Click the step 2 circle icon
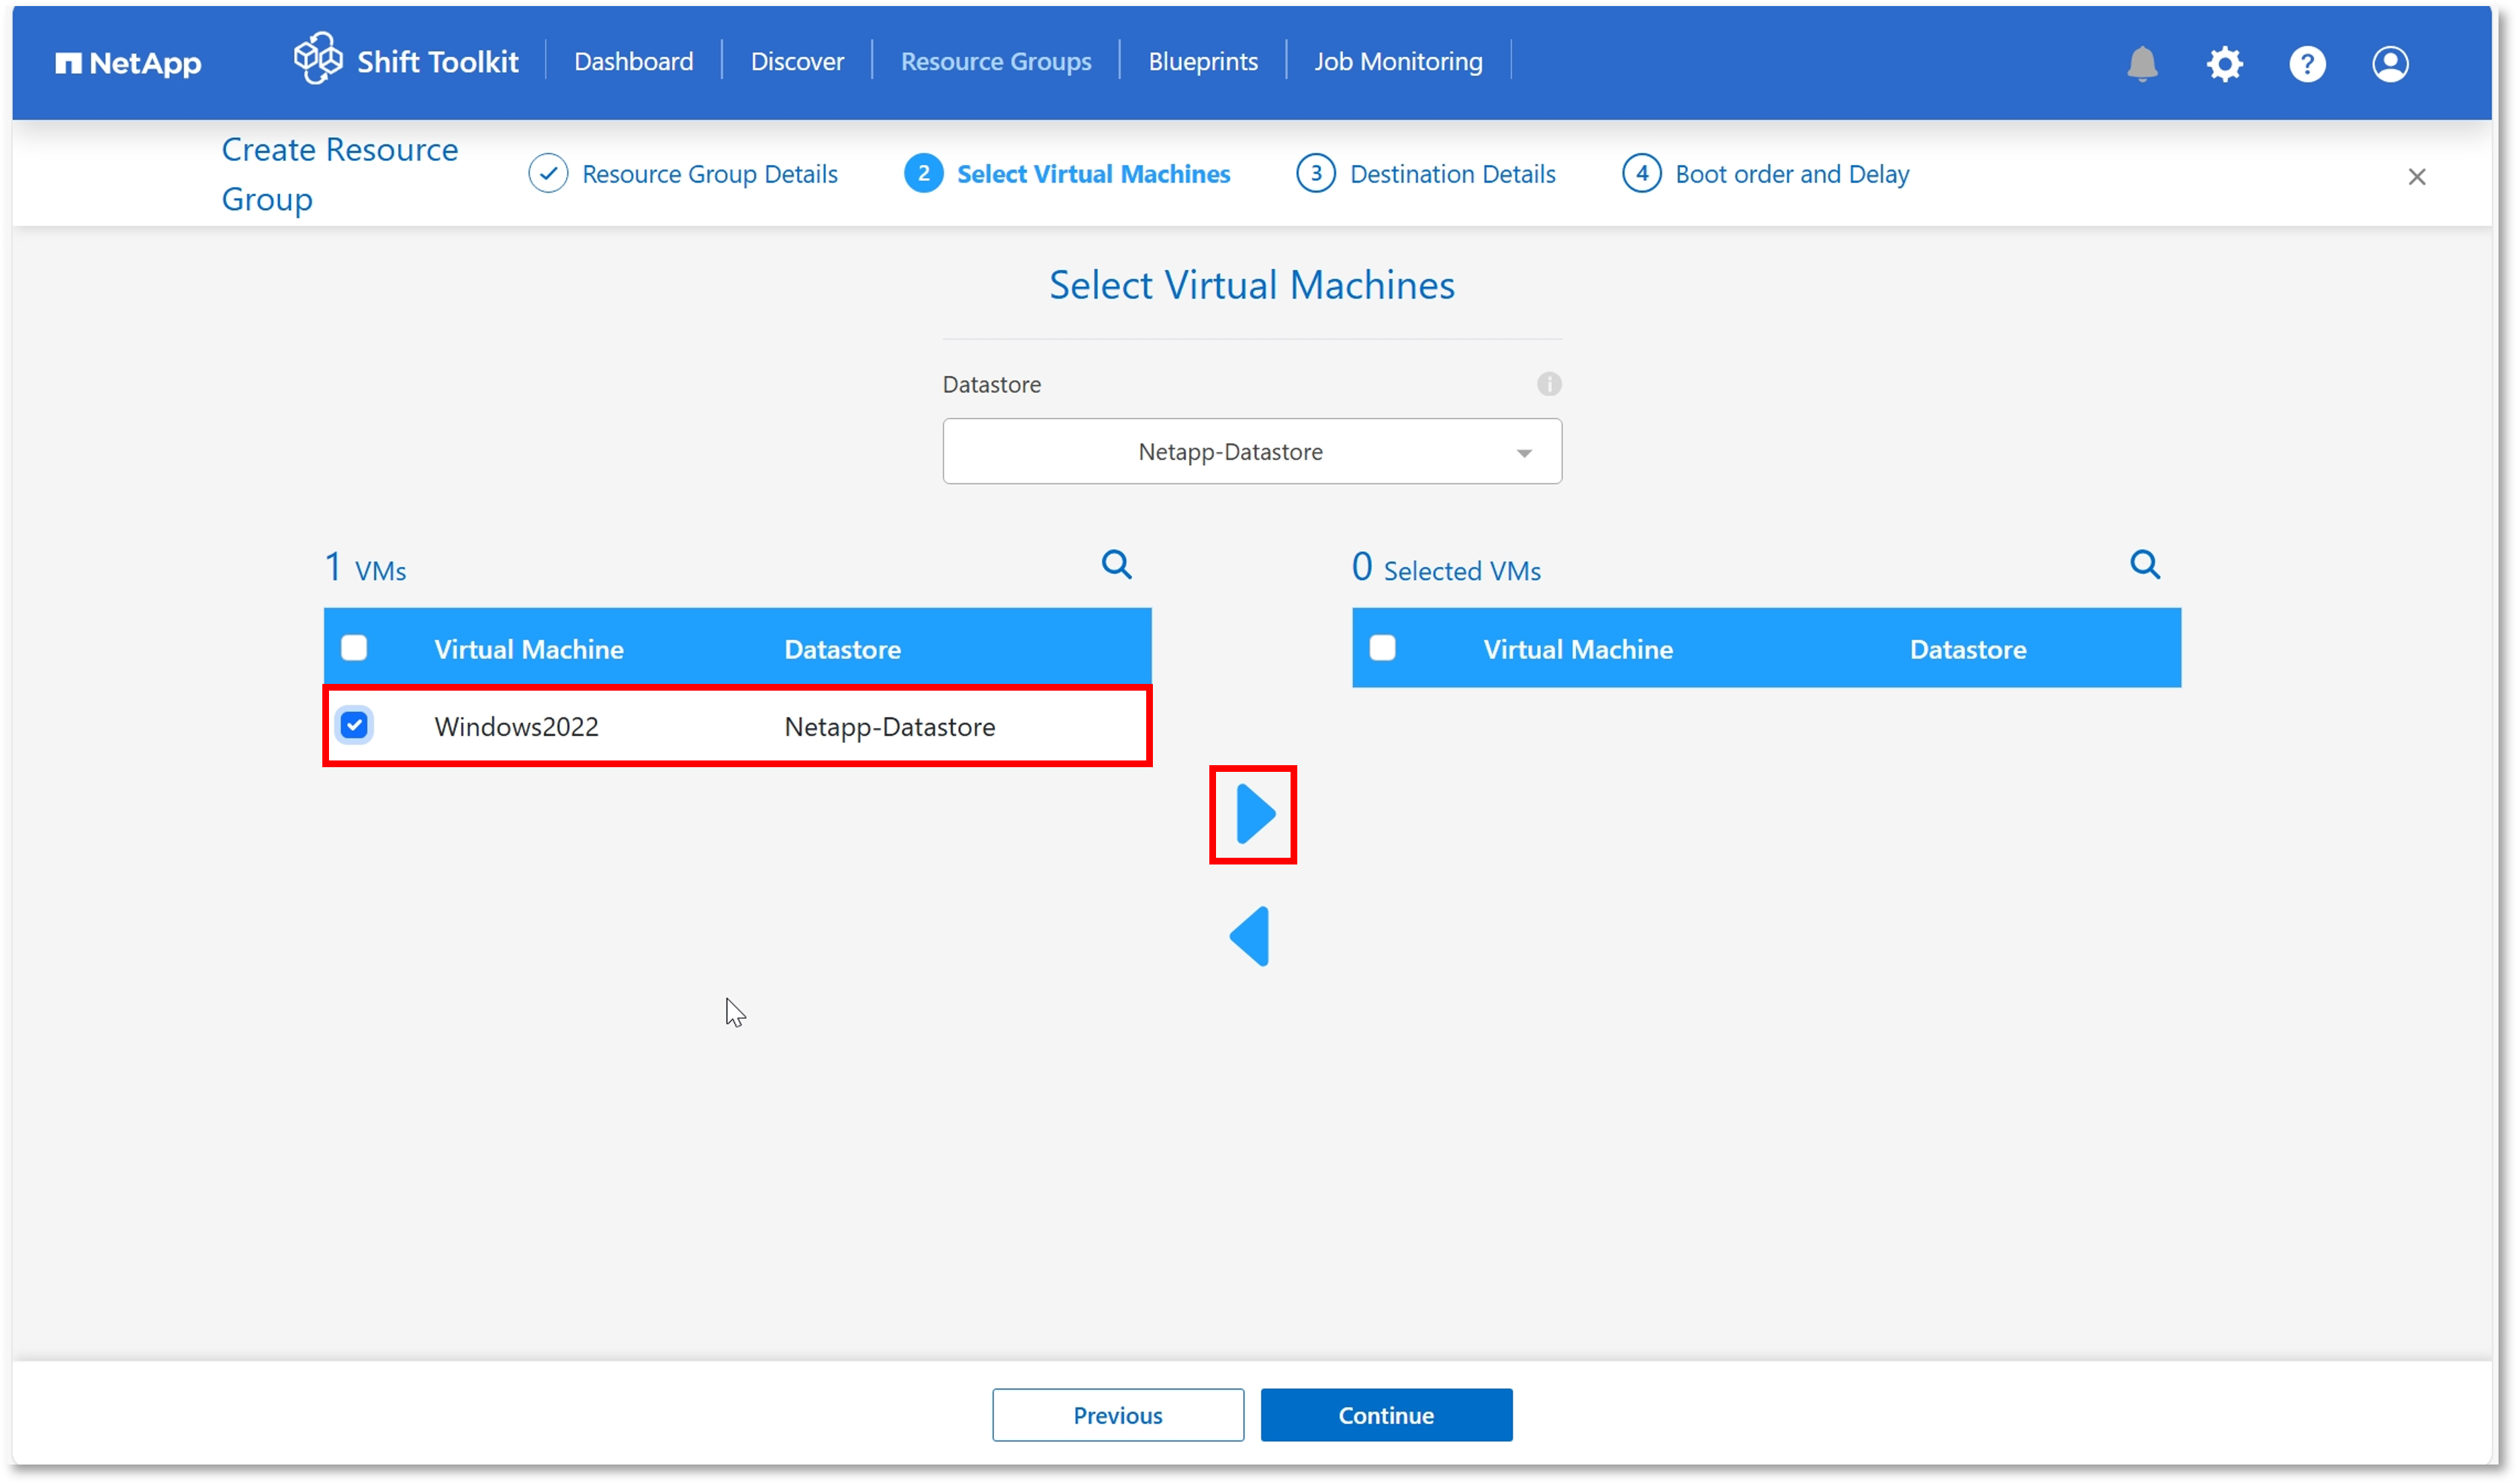This screenshot has height=1484, width=2518. pos(923,173)
